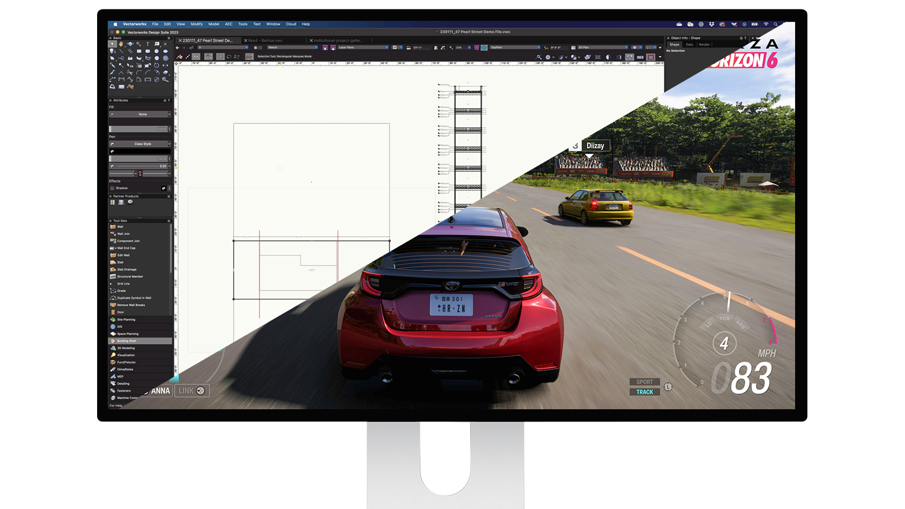Screen dimensions: 905x509
Task: Select the Eyedropper tool
Action: point(113,65)
